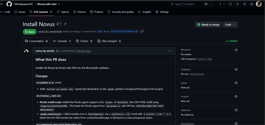Open the create new plus menu

(222, 4)
